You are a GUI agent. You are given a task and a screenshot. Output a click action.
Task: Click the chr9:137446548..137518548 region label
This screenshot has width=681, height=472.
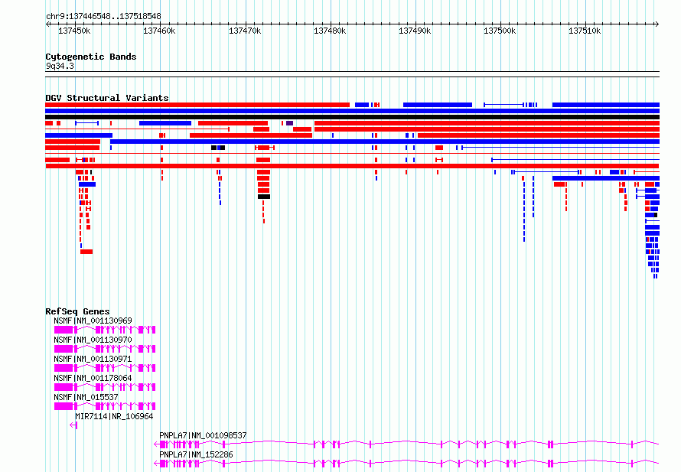click(103, 17)
